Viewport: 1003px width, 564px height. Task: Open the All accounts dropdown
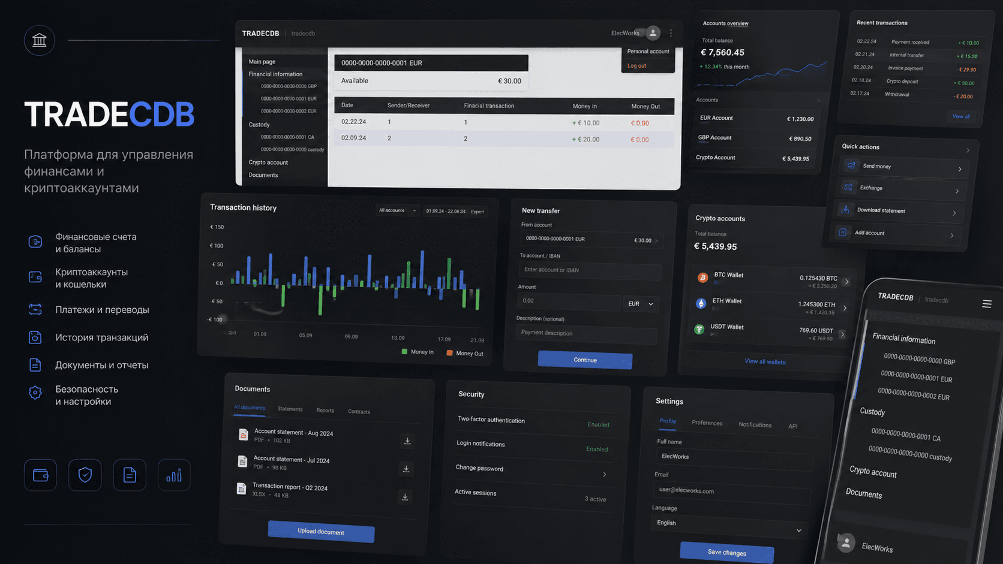tap(397, 210)
